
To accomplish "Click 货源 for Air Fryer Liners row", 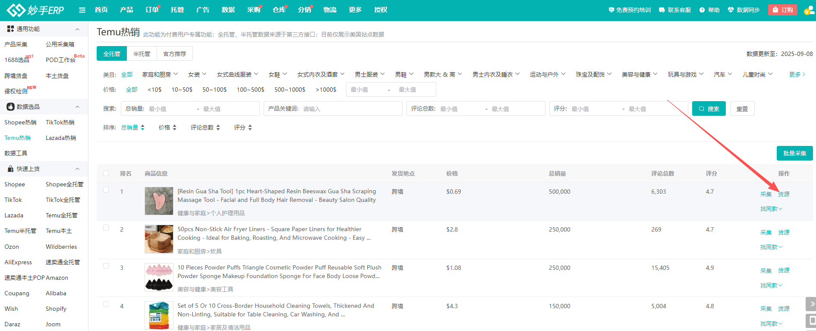I will [x=784, y=232].
